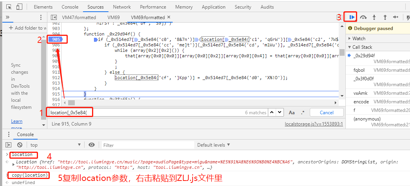This screenshot has height=186, width=410.
Task: Toggle the device toolbar icon
Action: tap(19, 7)
